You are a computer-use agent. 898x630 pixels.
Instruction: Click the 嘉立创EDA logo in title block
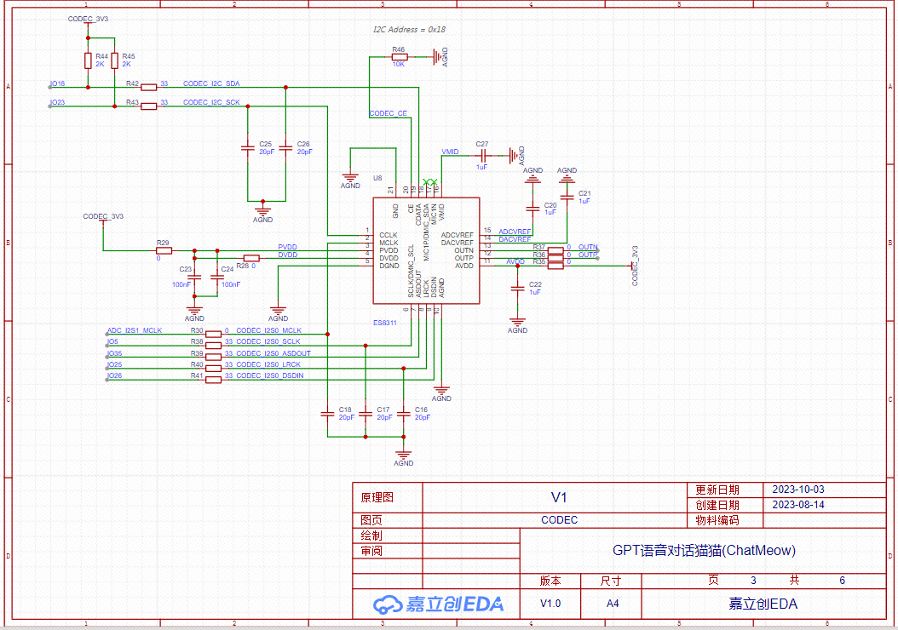point(438,604)
